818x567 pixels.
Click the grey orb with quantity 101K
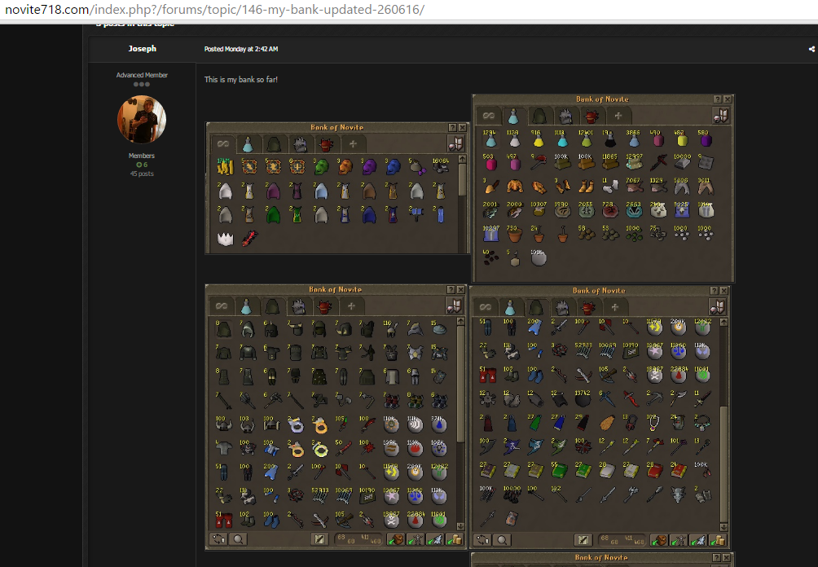point(538,258)
